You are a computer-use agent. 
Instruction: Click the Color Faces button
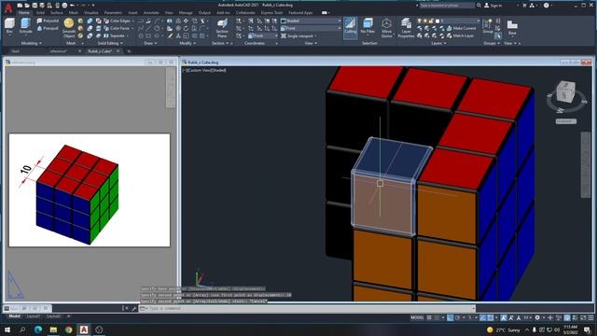pyautogui.click(x=117, y=28)
